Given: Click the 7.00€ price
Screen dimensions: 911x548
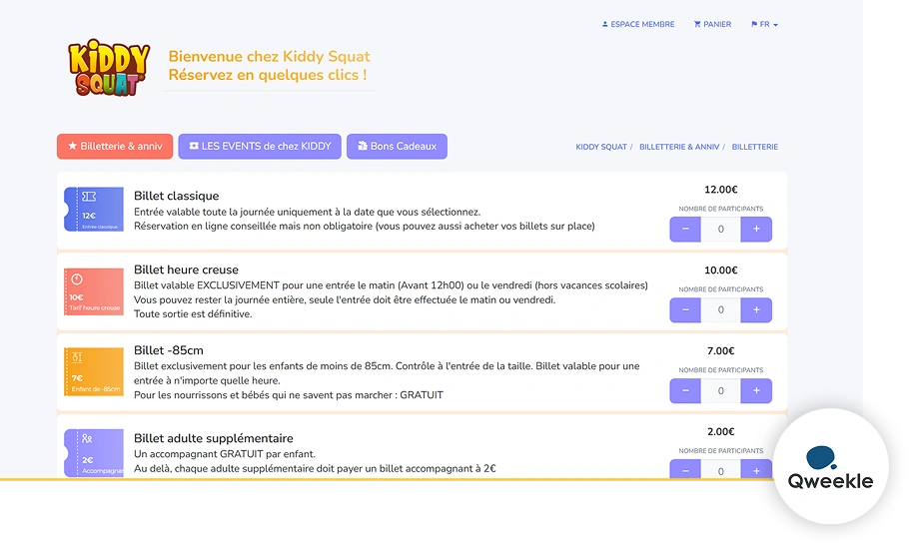Looking at the screenshot, I should click(721, 350).
